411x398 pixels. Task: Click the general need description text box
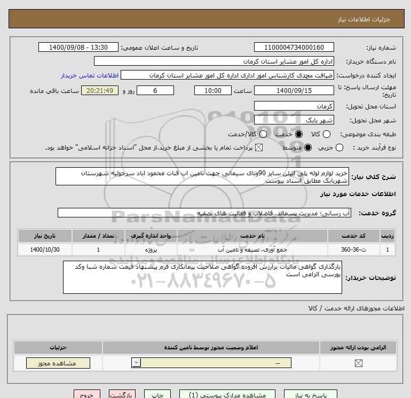click(x=202, y=177)
